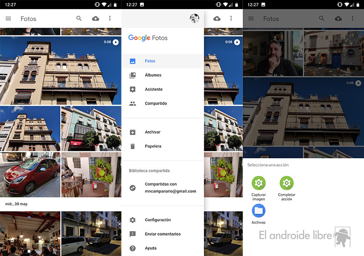Open overflow menu in middle screen
Viewport: 364px width, 256px height.
[x=231, y=18]
